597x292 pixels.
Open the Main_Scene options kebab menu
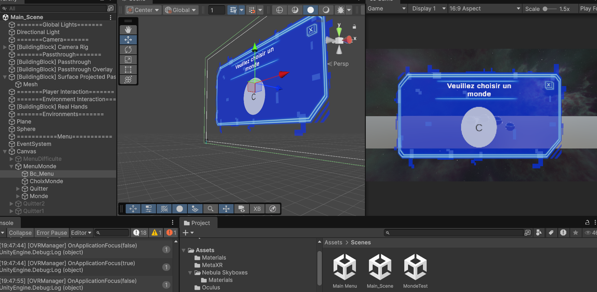click(110, 17)
